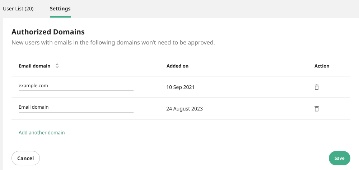Click the description text about approved emails
359x170 pixels.
pos(113,43)
